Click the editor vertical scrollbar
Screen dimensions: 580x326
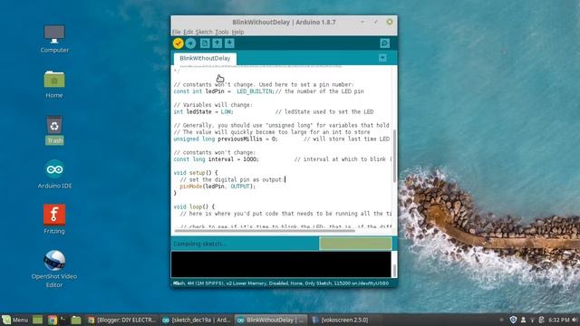tap(394, 156)
